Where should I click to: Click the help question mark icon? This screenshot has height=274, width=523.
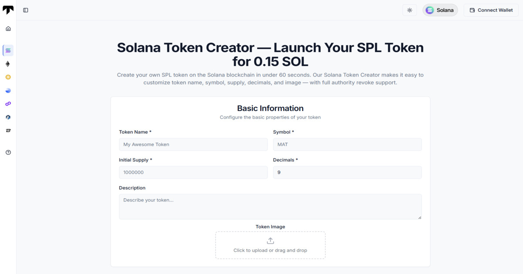pos(8,152)
